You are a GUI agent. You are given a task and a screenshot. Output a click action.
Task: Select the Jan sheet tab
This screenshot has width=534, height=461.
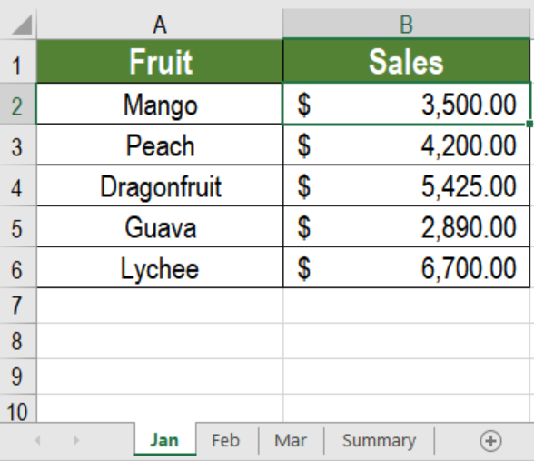tap(165, 440)
